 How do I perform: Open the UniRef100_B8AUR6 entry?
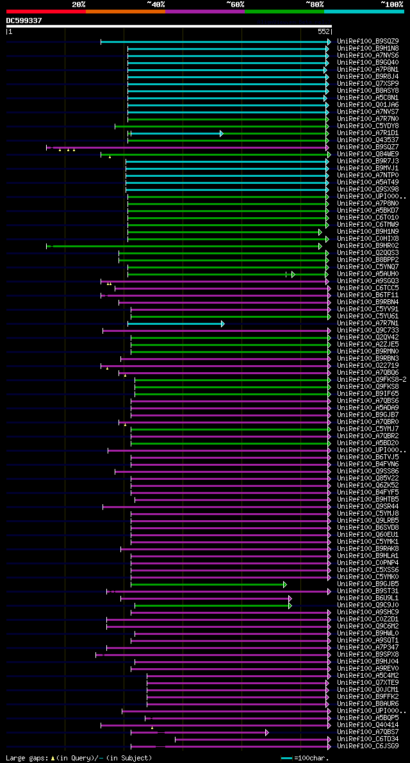click(x=368, y=705)
